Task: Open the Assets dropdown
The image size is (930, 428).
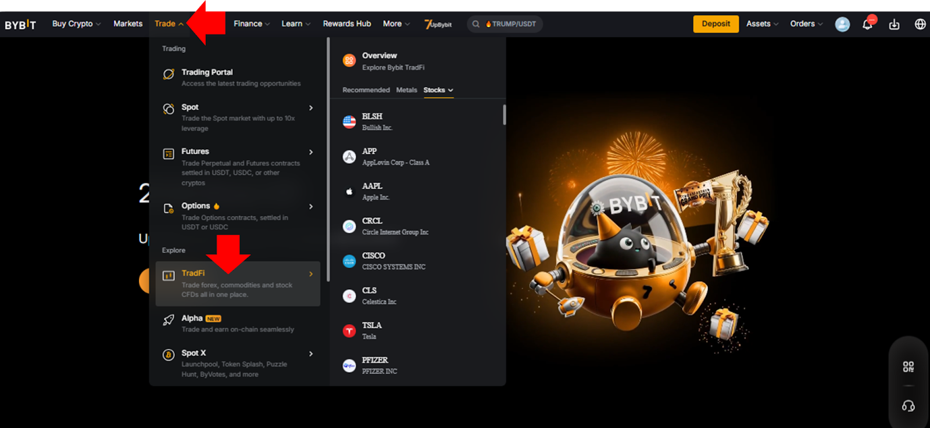Action: [x=762, y=24]
